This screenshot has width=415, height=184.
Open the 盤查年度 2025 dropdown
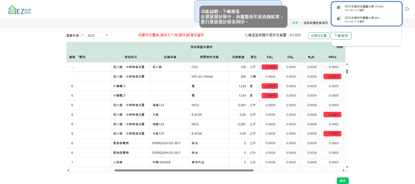coord(98,35)
